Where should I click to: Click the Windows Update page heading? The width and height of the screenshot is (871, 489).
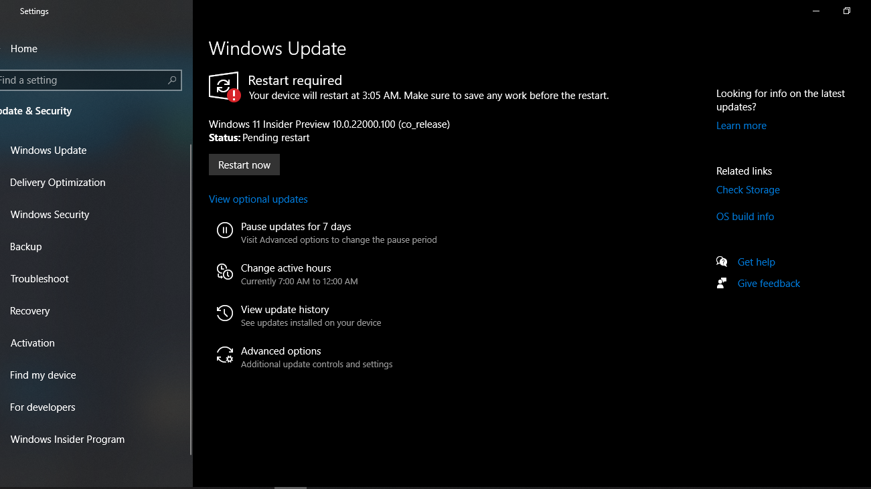pos(277,48)
